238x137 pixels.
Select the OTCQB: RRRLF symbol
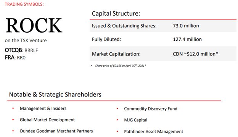[21, 50]
